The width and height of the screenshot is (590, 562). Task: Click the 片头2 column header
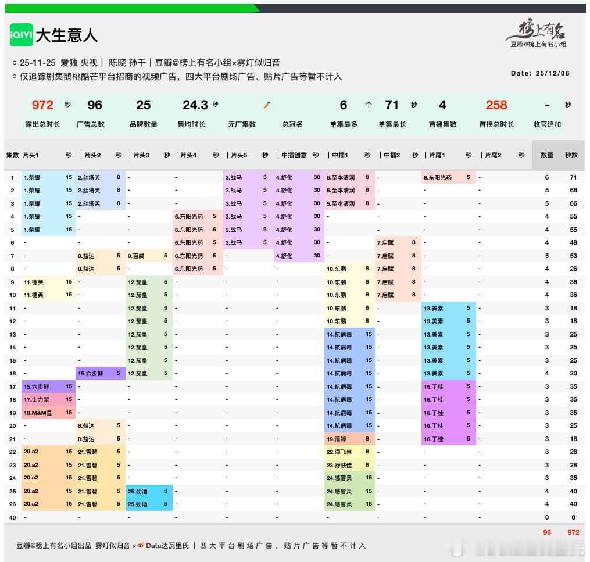tap(92, 155)
